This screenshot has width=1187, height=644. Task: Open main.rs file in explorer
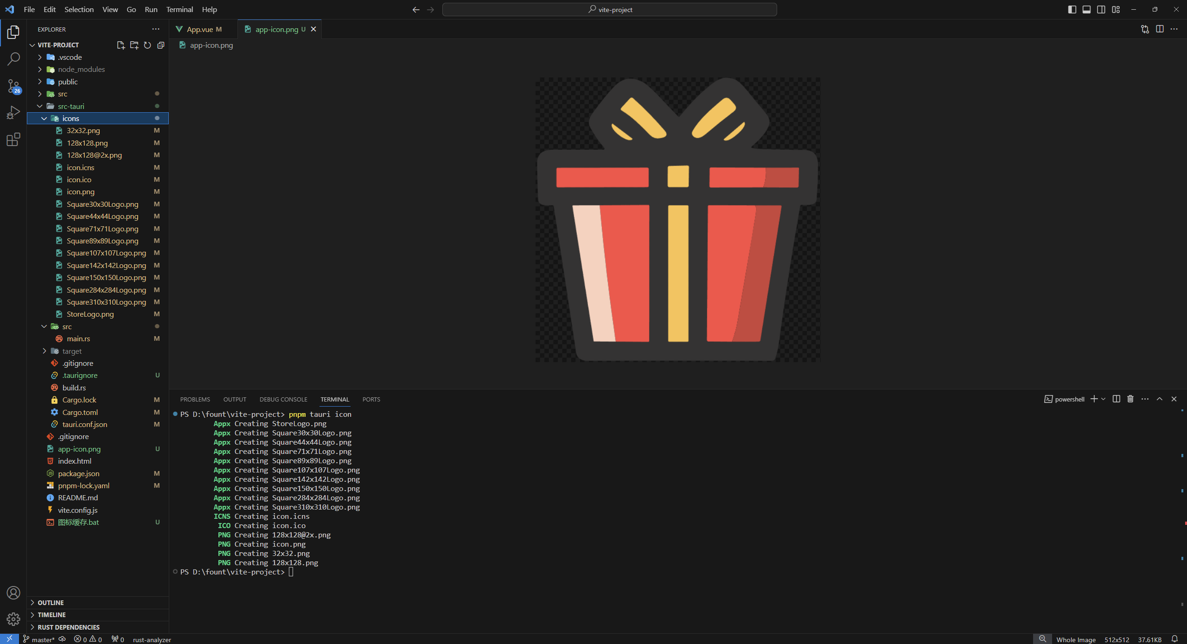(x=98, y=338)
